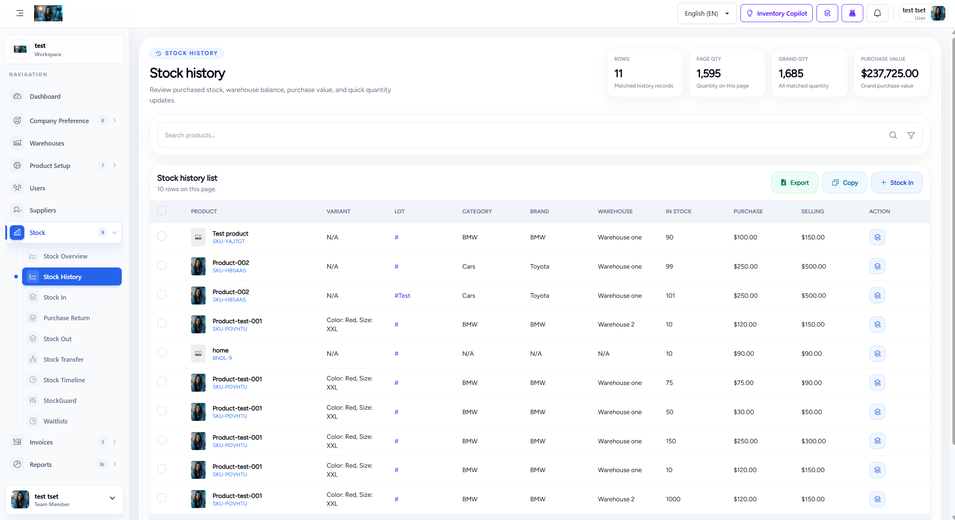955x520 pixels.
Task: Click the Stock In button
Action: coord(897,183)
